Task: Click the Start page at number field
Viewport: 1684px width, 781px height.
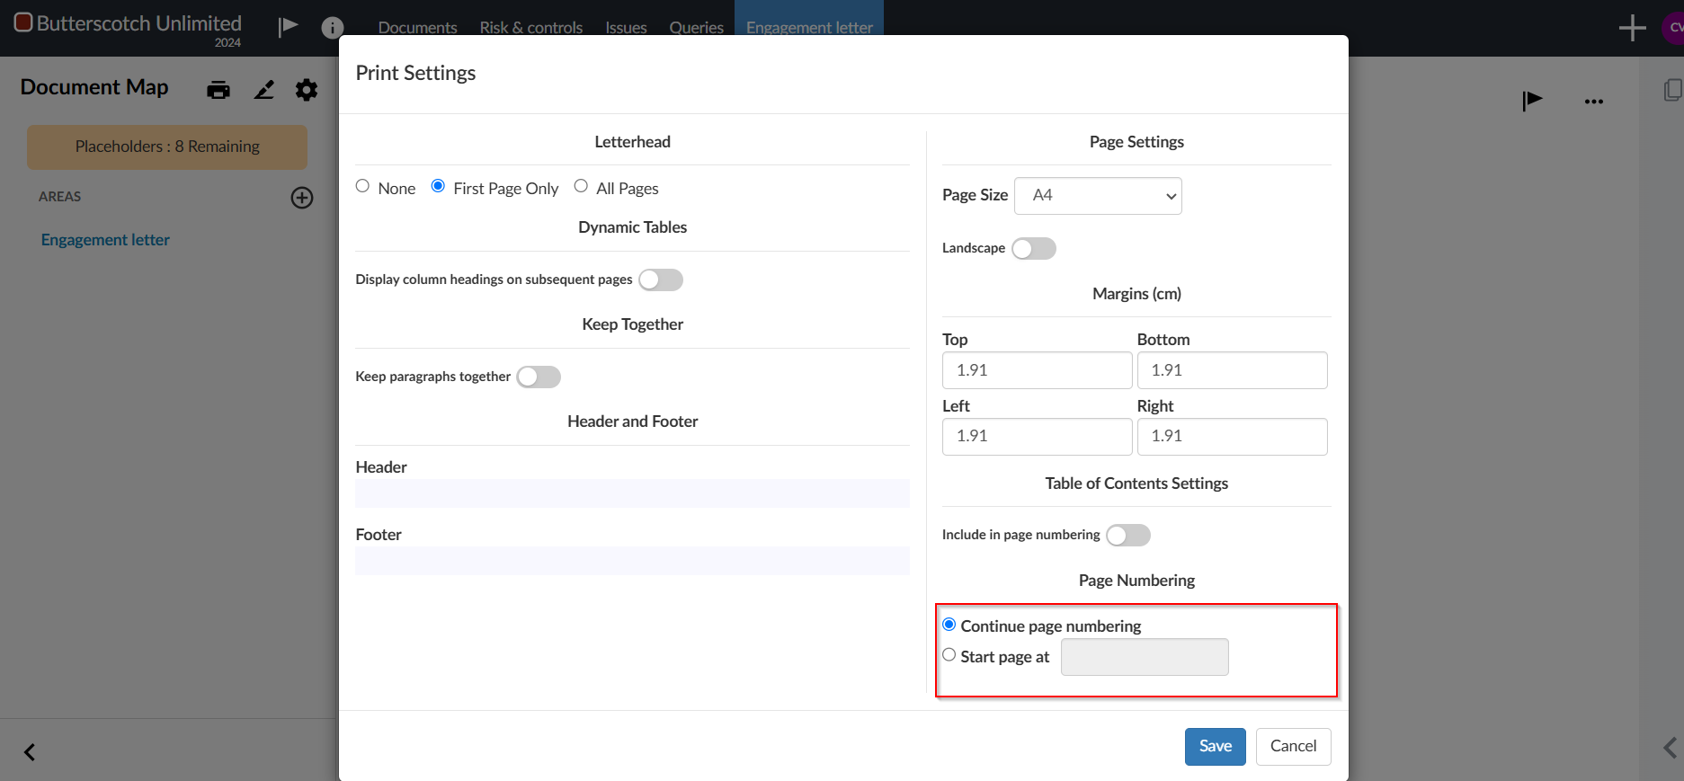Action: click(1145, 657)
